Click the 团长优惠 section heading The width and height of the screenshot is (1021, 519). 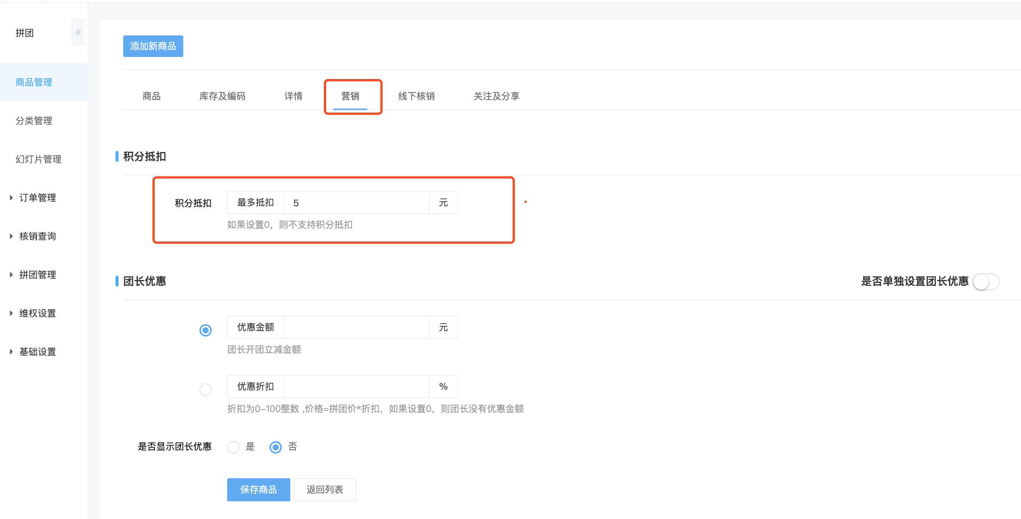tap(144, 281)
